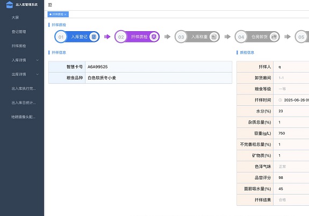Click the 扦样质检 step shield icon
Screen dimensions: 309x216
154,37
